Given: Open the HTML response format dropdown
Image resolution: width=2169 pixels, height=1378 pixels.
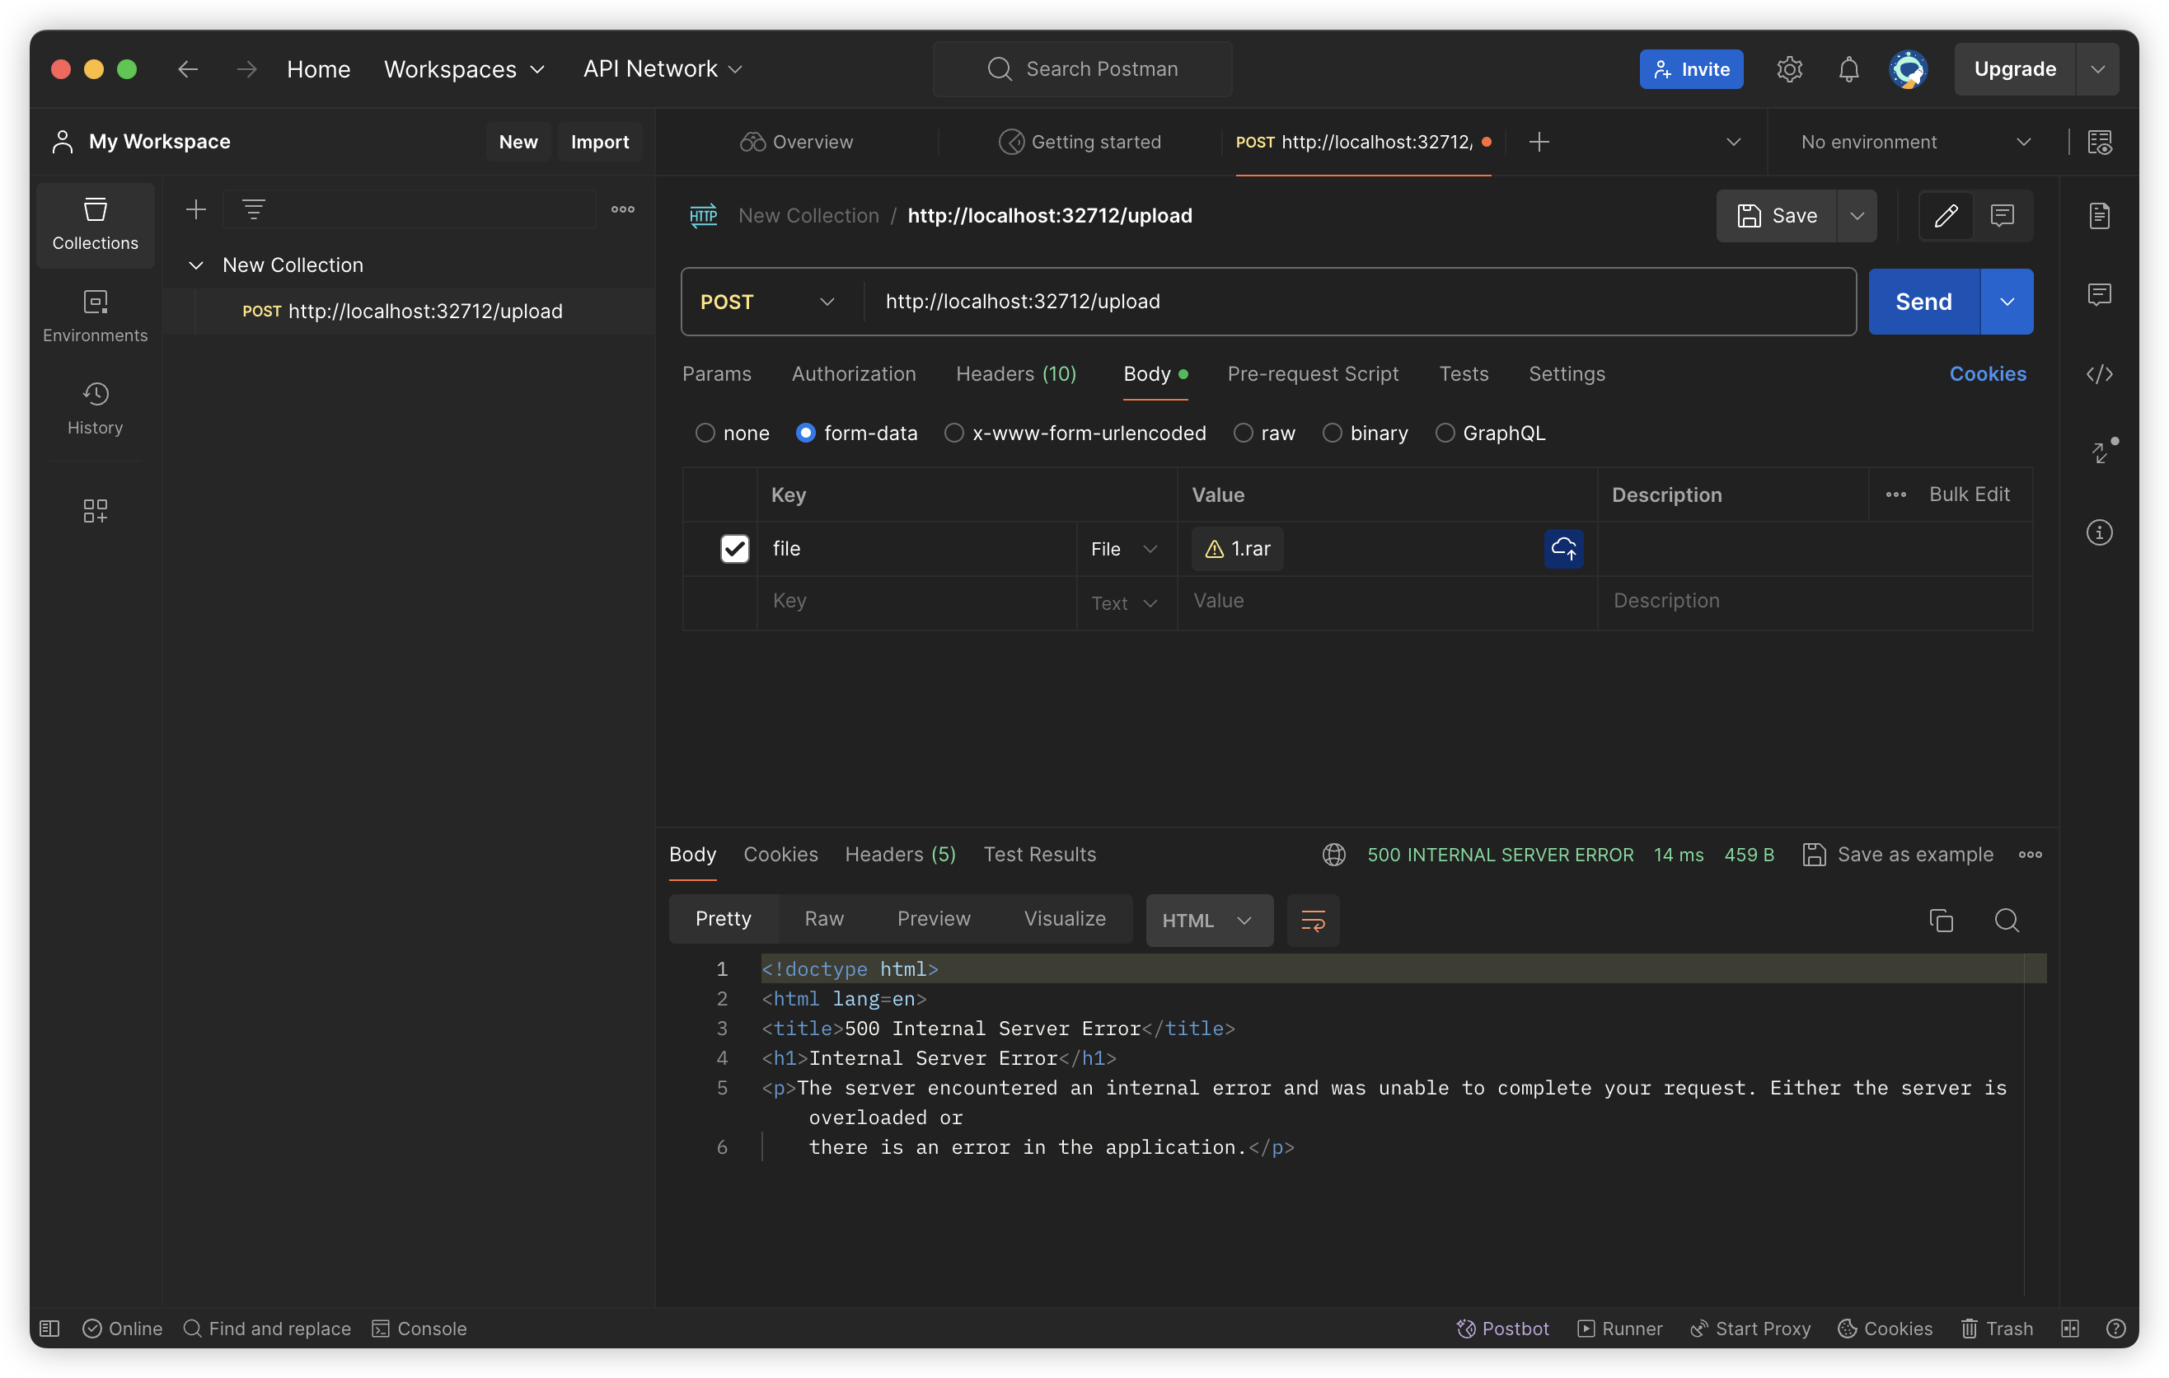Looking at the screenshot, I should pyautogui.click(x=1209, y=920).
